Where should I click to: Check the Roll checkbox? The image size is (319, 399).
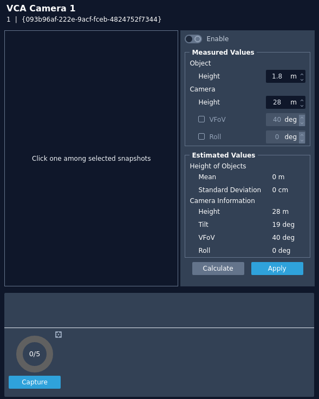[x=201, y=136]
